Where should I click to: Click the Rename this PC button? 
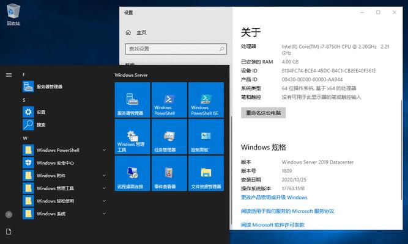pos(263,113)
